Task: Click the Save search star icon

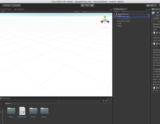Action: (x=110, y=101)
